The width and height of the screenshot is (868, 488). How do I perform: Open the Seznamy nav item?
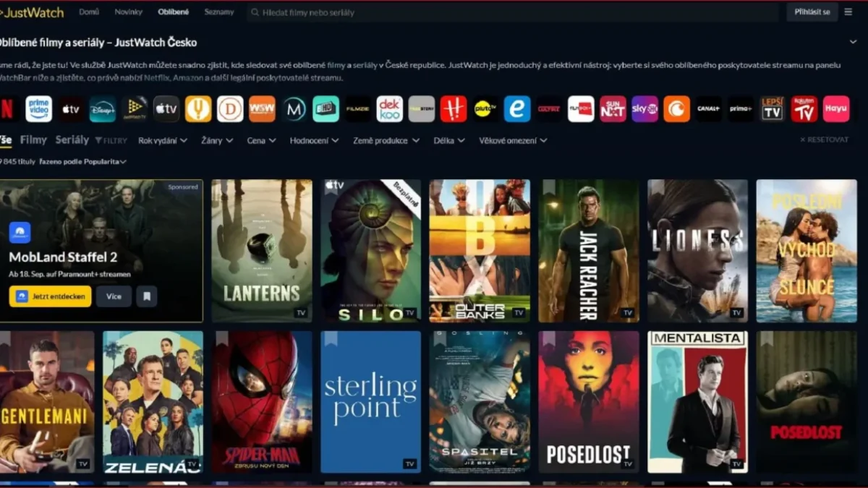(x=218, y=12)
